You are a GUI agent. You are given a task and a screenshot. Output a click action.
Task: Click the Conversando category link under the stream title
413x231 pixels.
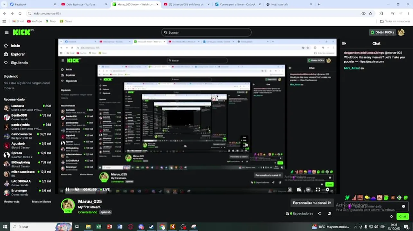(87, 212)
